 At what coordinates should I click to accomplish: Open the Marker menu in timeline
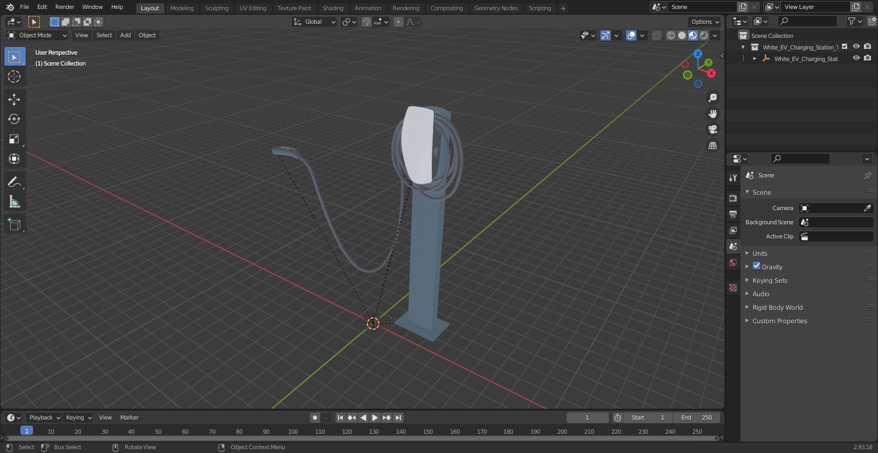pyautogui.click(x=129, y=418)
